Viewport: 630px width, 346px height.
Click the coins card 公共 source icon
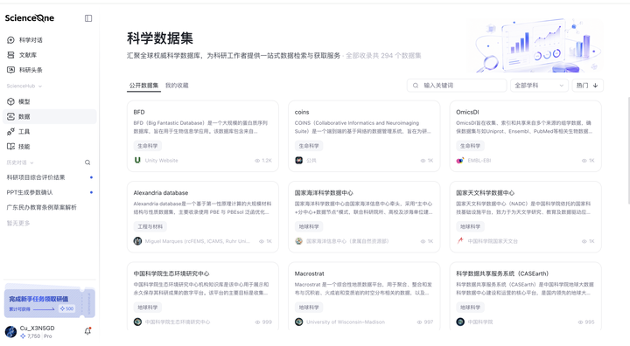(x=298, y=160)
